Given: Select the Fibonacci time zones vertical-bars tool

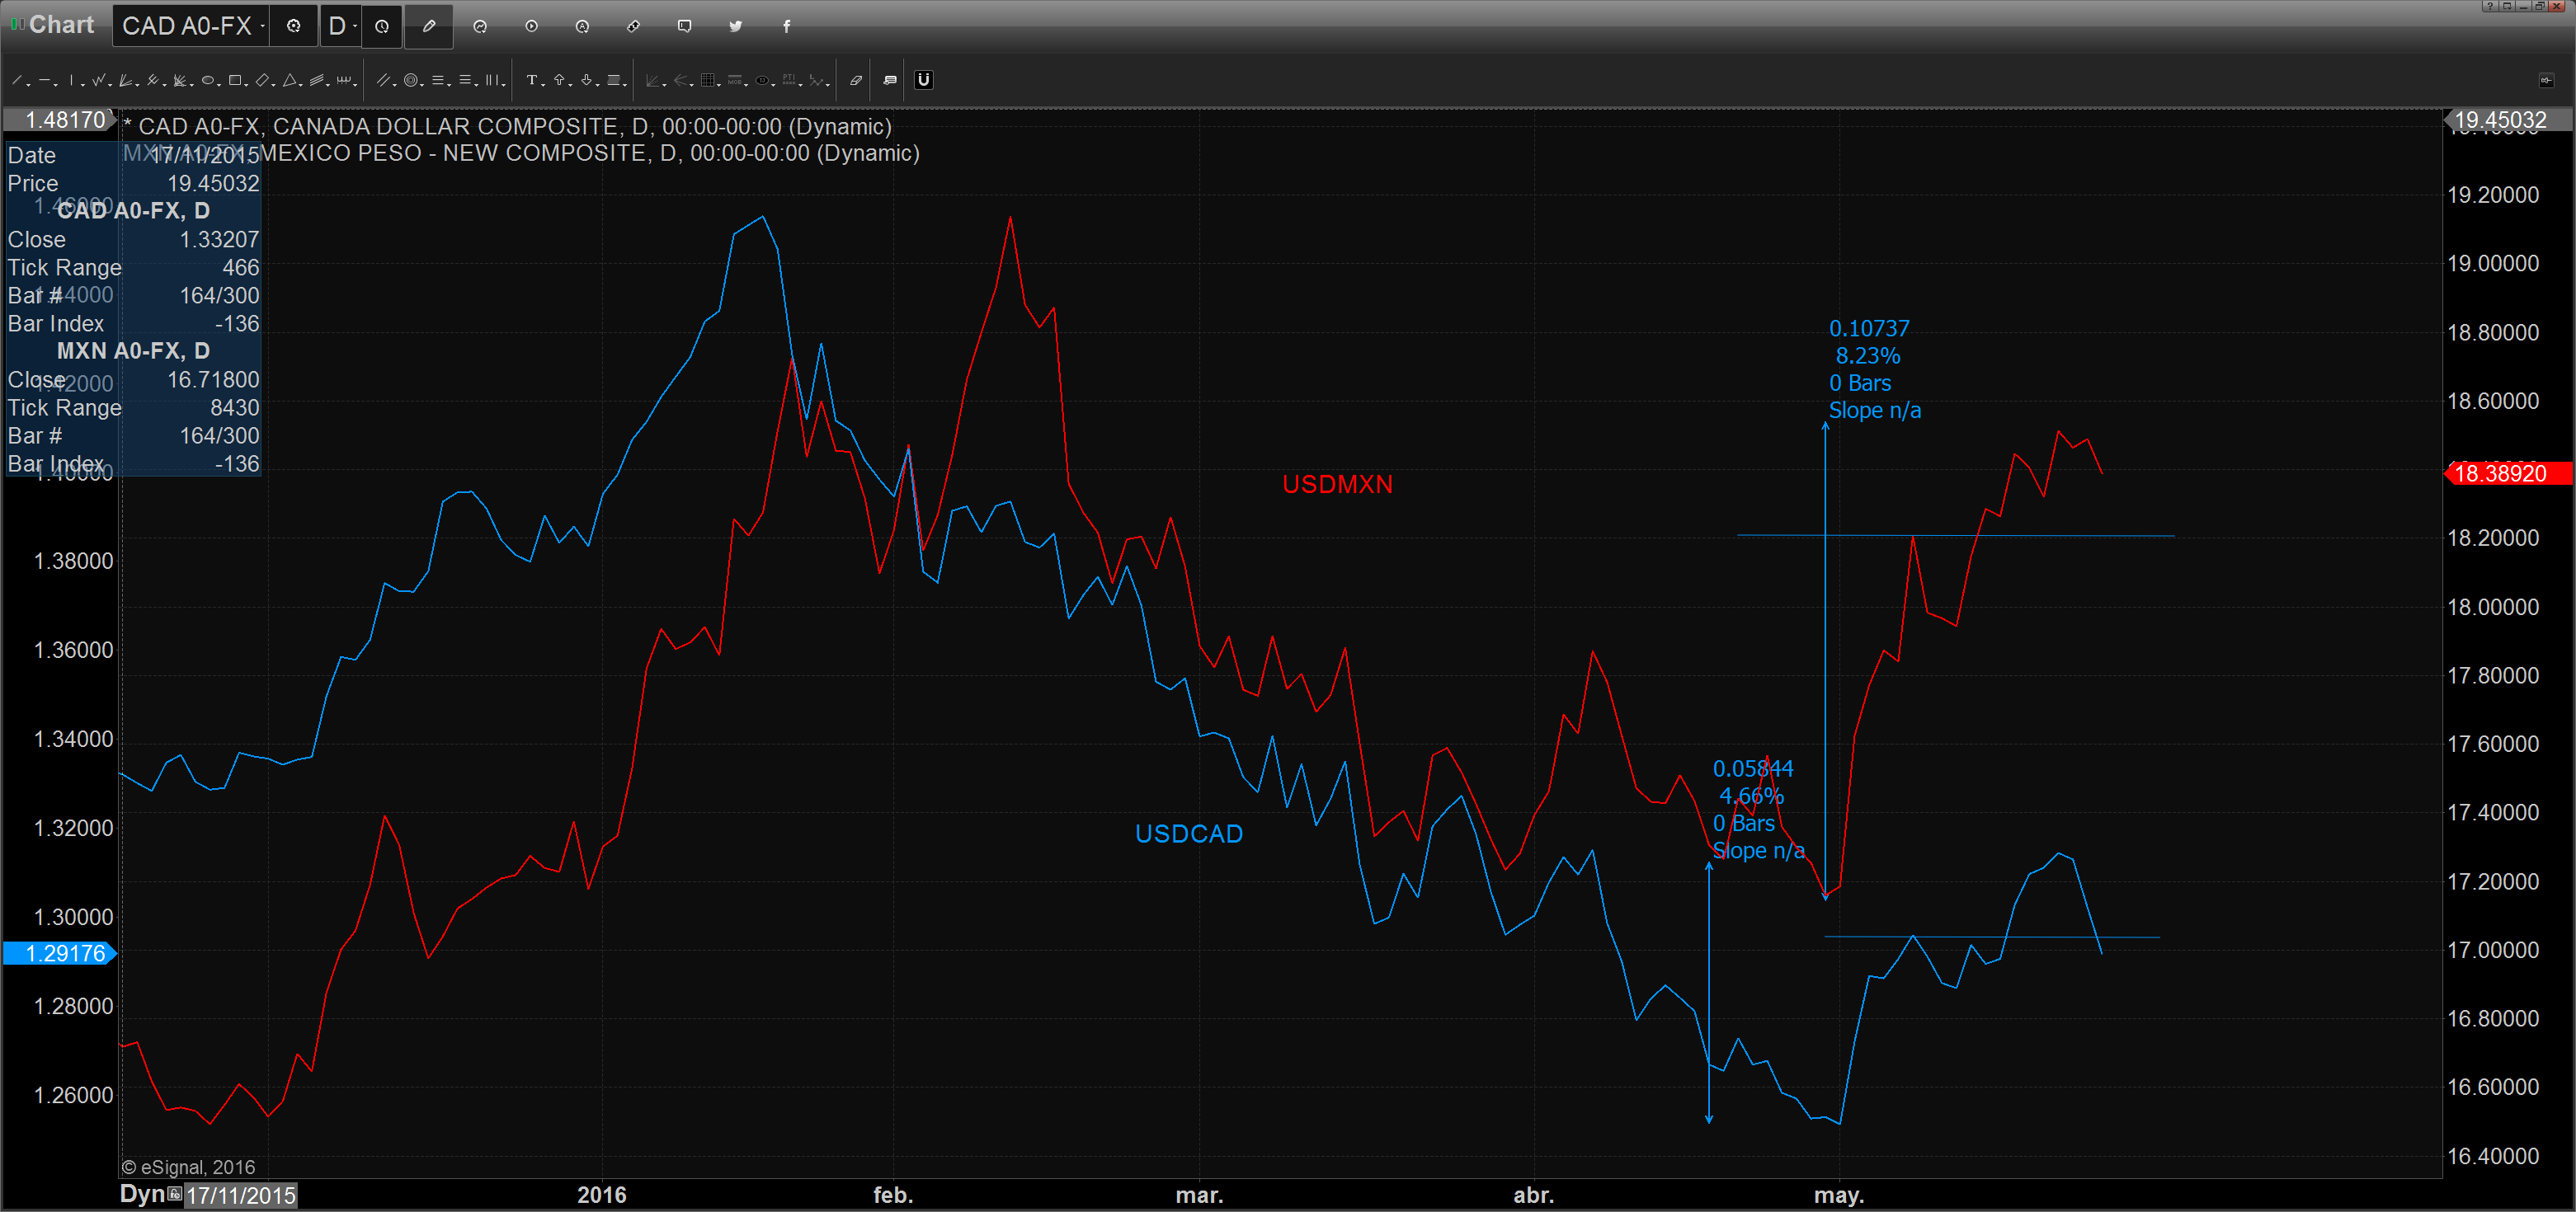Looking at the screenshot, I should click(492, 80).
